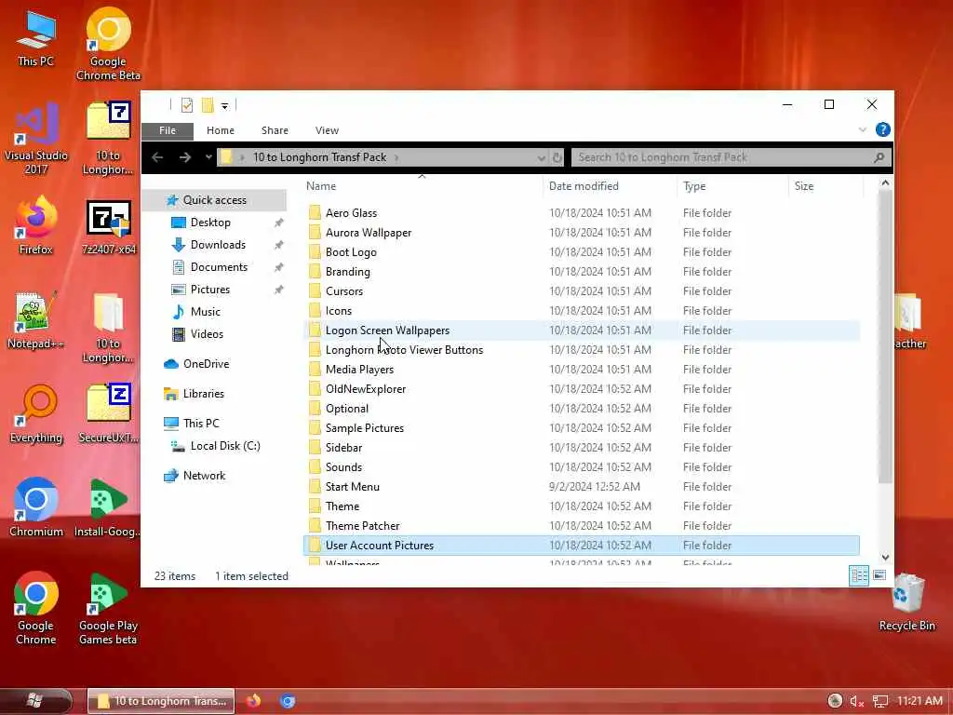Select the Logon Screen Wallpapers folder

581,331
